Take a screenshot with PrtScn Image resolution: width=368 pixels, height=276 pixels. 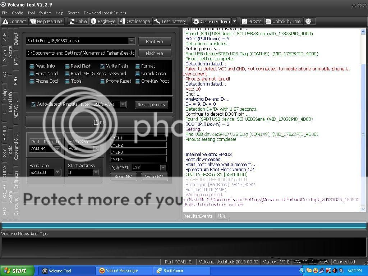coord(252,22)
